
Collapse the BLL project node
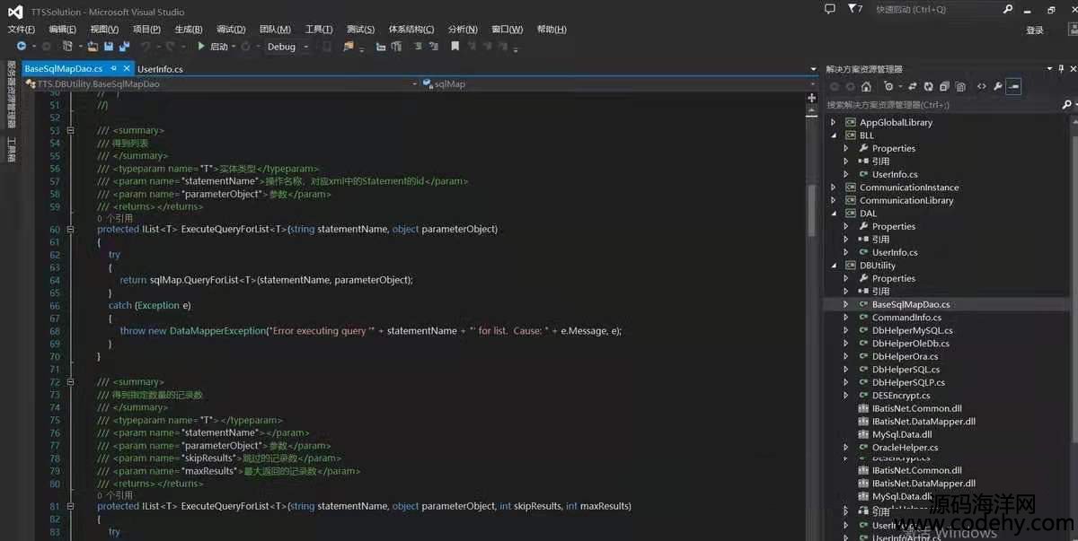[x=833, y=135]
